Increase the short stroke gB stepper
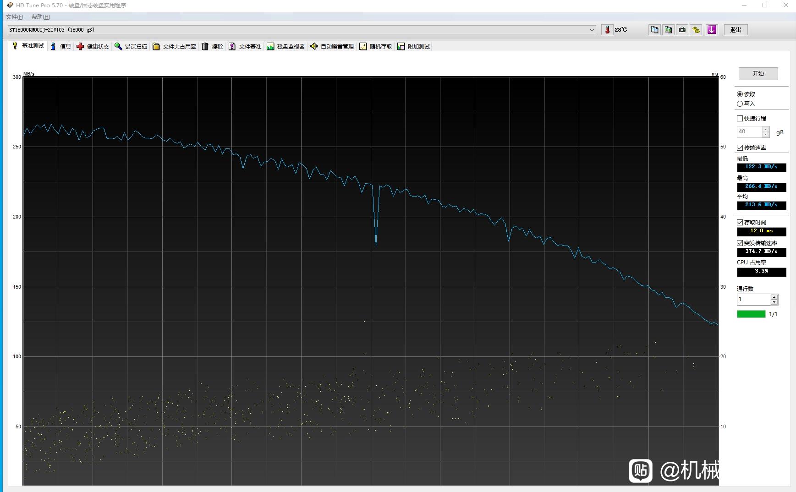Image resolution: width=796 pixels, height=492 pixels. coord(765,129)
